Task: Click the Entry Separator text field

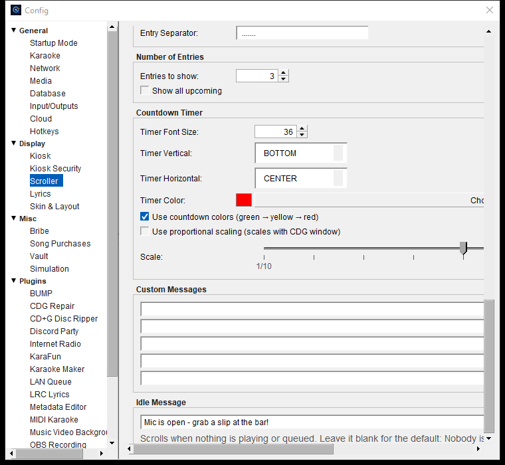Action: pyautogui.click(x=302, y=33)
